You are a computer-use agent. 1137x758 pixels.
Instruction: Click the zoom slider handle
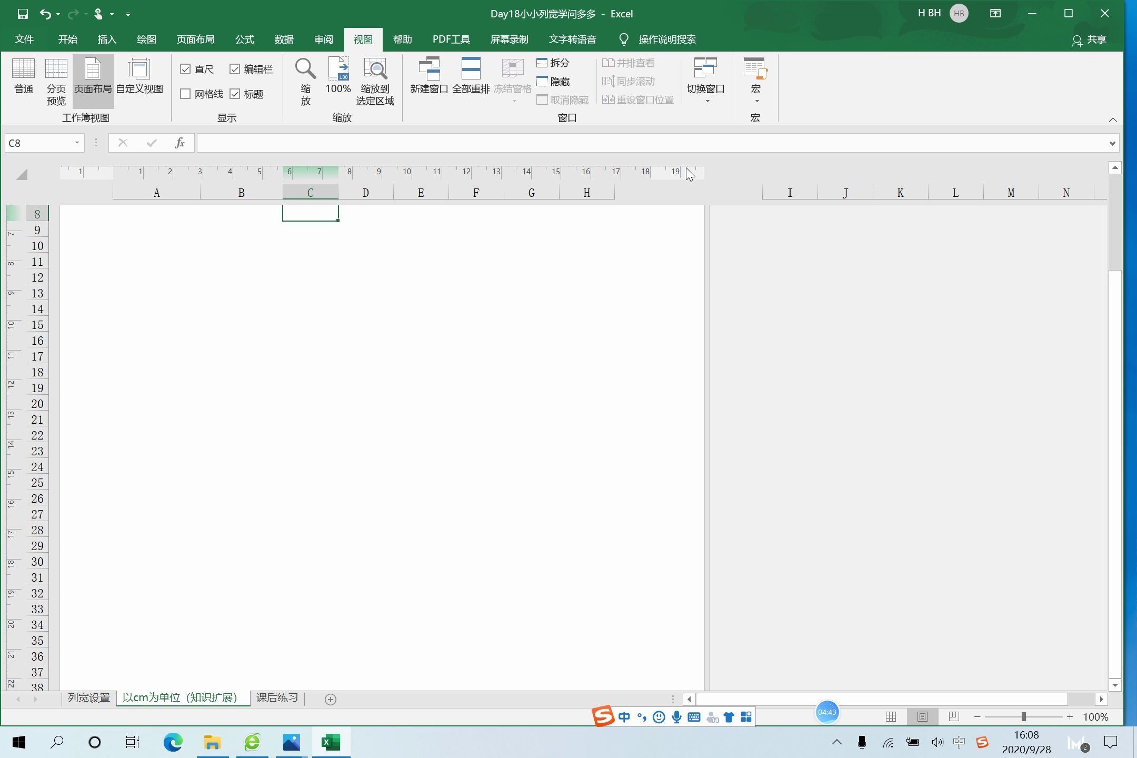coord(1023,717)
